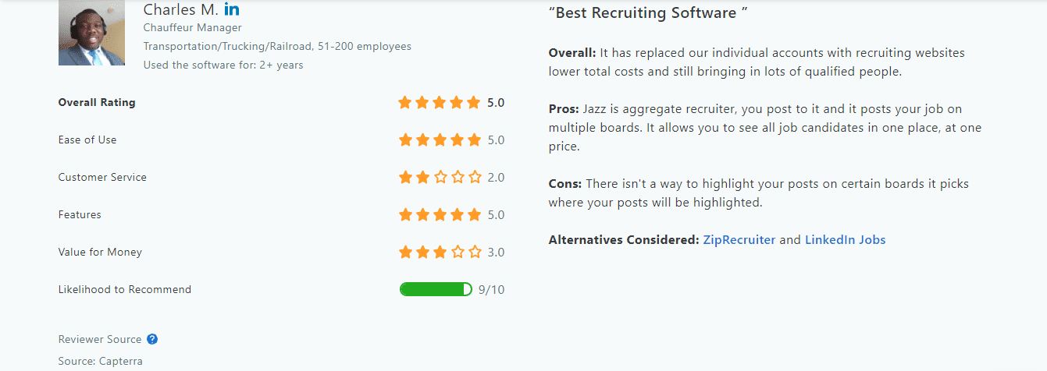The image size is (1047, 371).
Task: Open the ZipRecruiter alternative link
Action: [x=739, y=240]
